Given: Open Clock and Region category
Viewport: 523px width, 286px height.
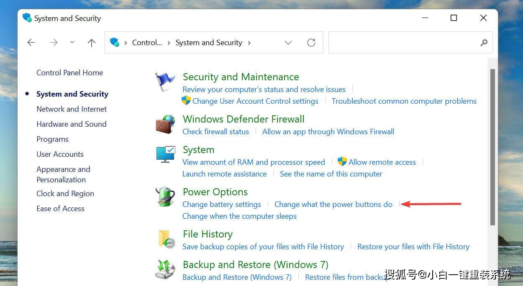Looking at the screenshot, I should click(65, 194).
